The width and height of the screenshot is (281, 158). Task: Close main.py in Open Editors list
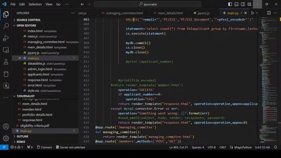[20, 58]
